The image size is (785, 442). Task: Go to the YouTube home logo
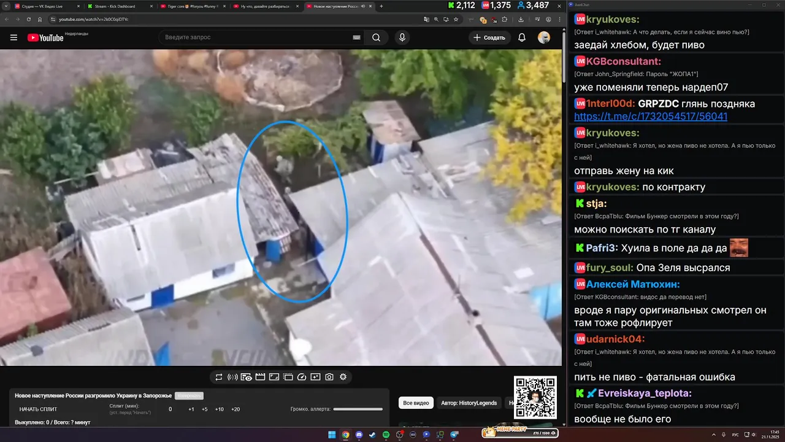[x=45, y=37]
